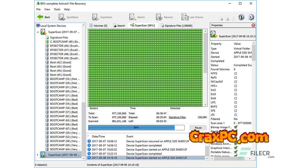Switch to Signature Files [158089] tab

pyautogui.click(x=177, y=26)
